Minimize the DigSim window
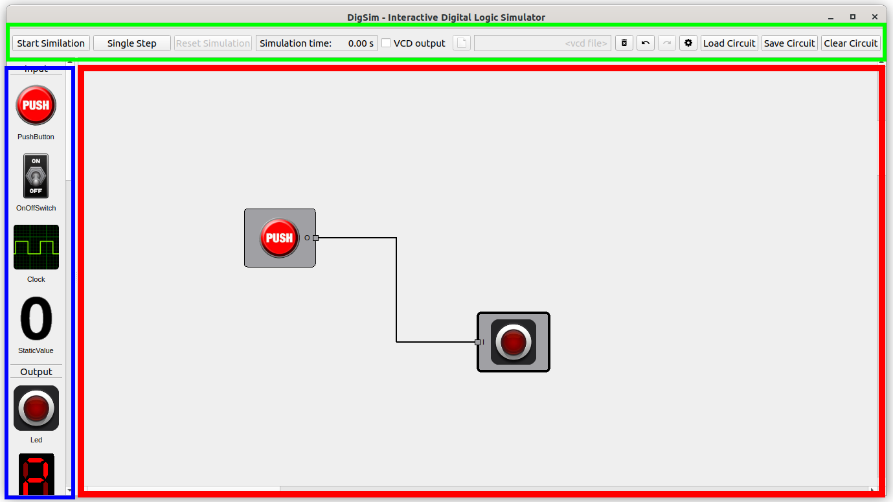 (831, 17)
